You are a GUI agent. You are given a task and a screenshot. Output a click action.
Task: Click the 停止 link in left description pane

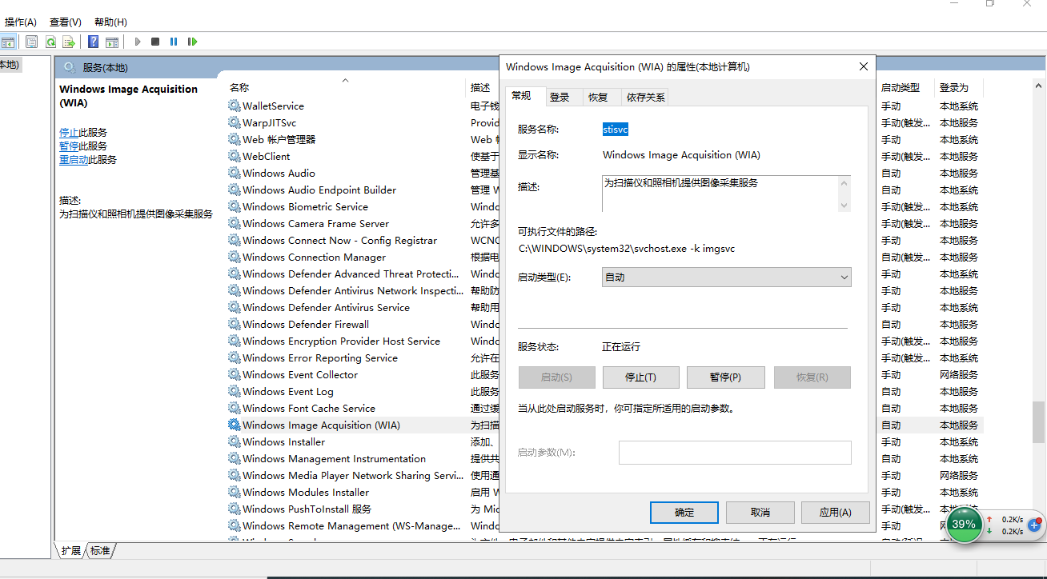coord(69,132)
